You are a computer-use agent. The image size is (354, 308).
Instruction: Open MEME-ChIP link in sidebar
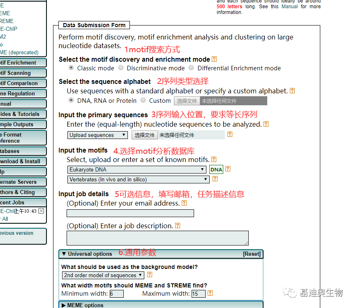[9, 29]
